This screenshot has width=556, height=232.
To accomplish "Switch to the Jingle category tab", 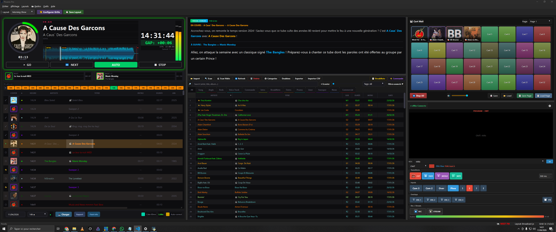I will 211,90.
